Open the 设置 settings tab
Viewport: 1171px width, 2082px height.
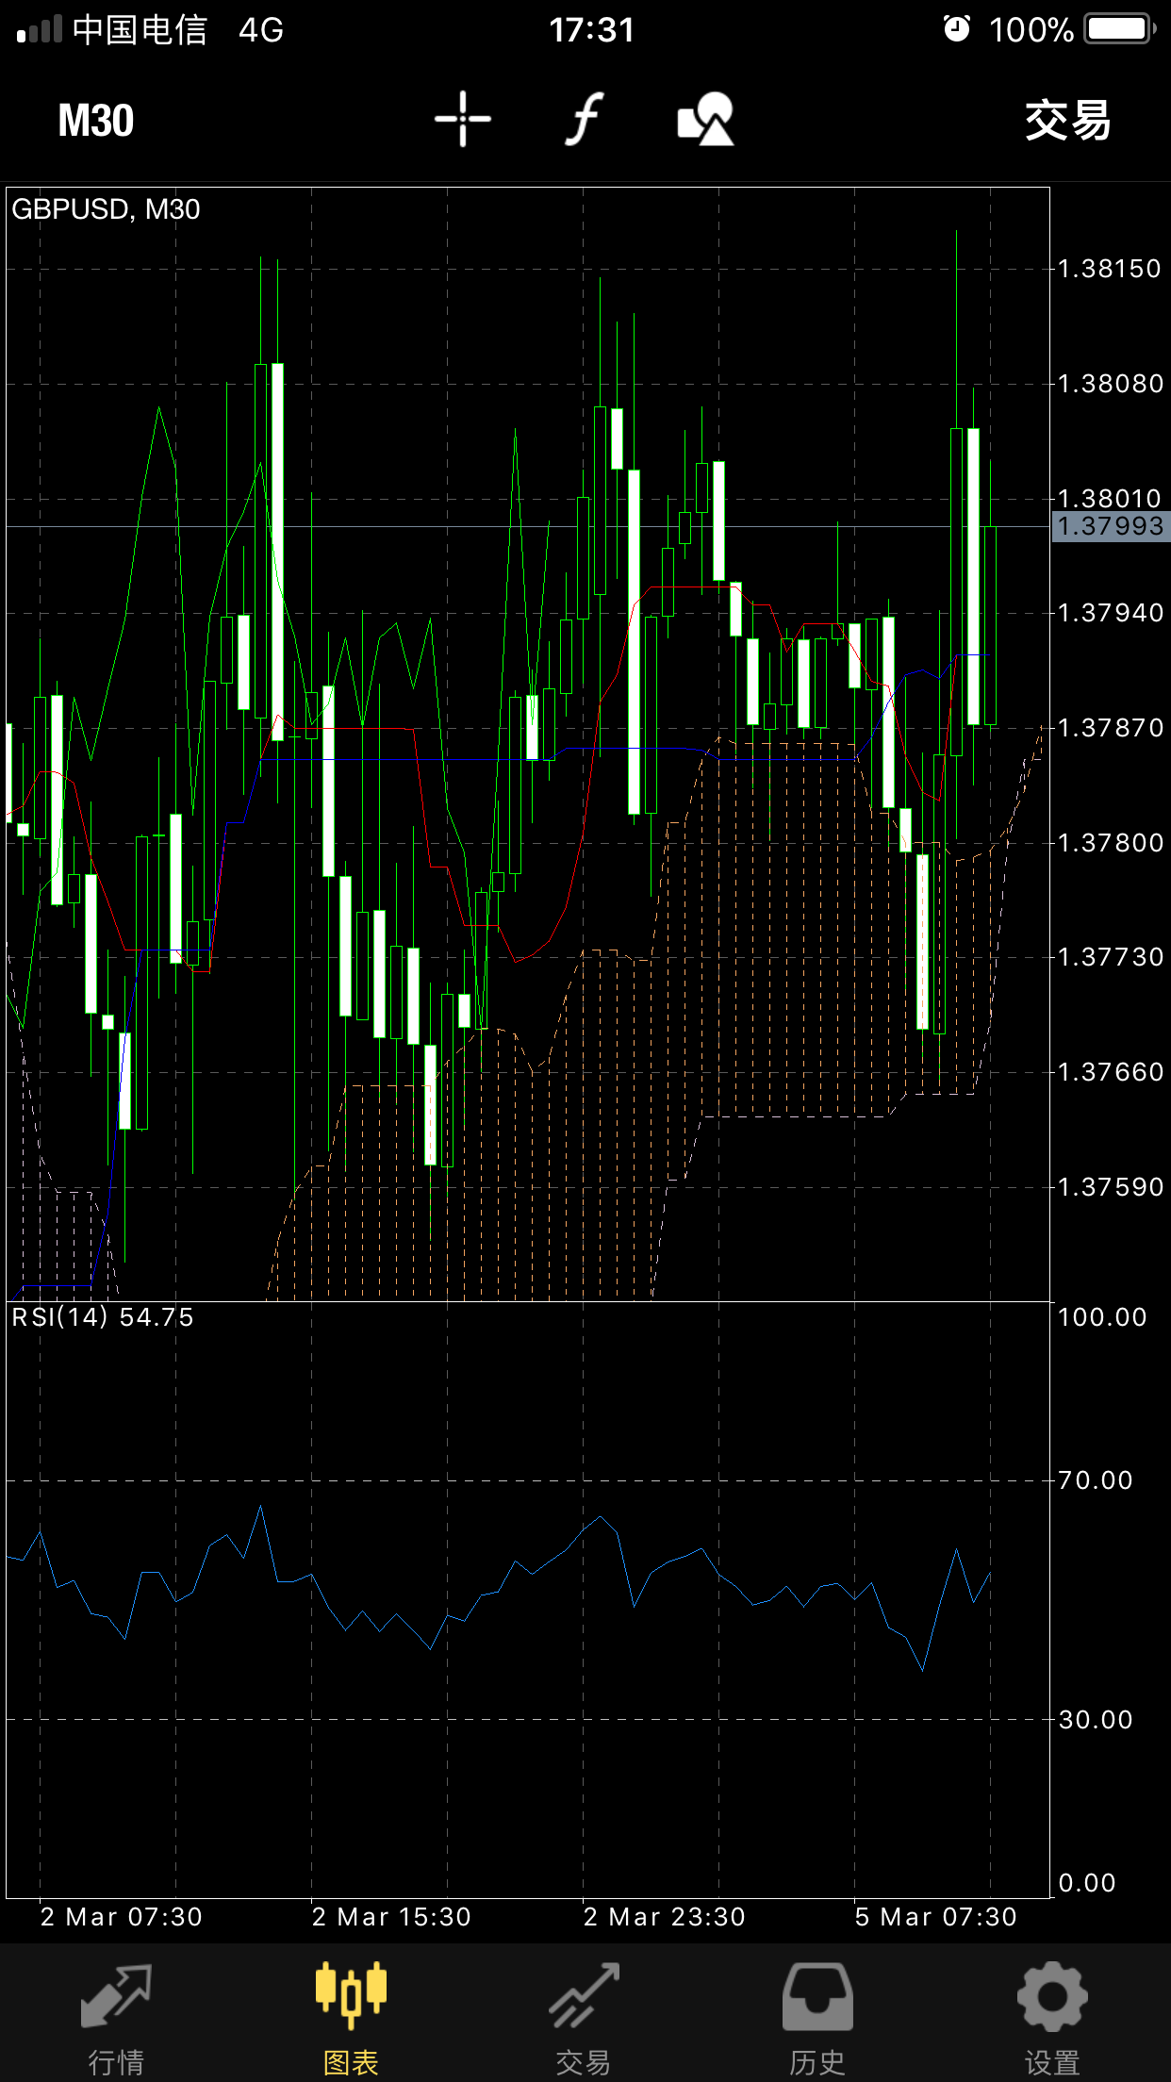(x=1052, y=2020)
